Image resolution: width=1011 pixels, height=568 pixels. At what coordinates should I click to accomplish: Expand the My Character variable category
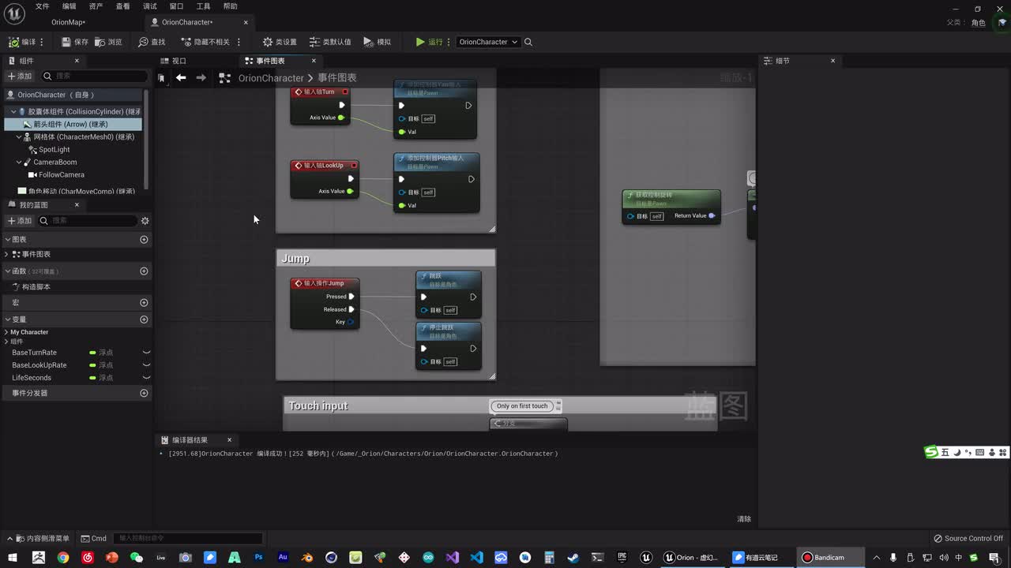[x=6, y=332]
